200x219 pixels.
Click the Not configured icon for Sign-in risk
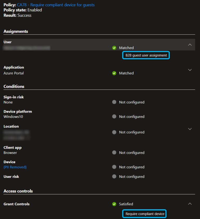tap(114, 102)
